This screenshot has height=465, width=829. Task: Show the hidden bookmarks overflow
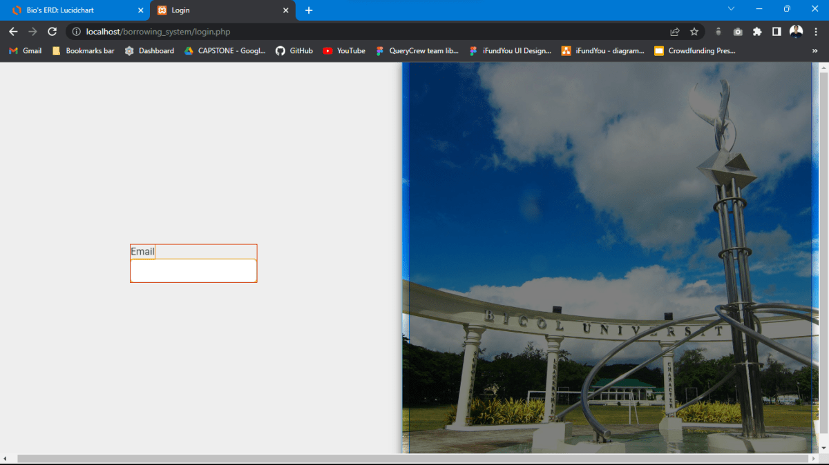tap(814, 50)
